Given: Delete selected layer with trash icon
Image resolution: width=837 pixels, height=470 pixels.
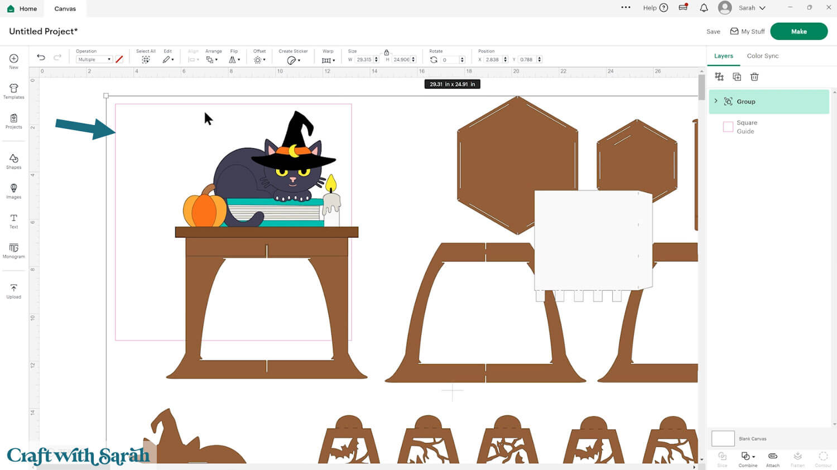Looking at the screenshot, I should 754,76.
